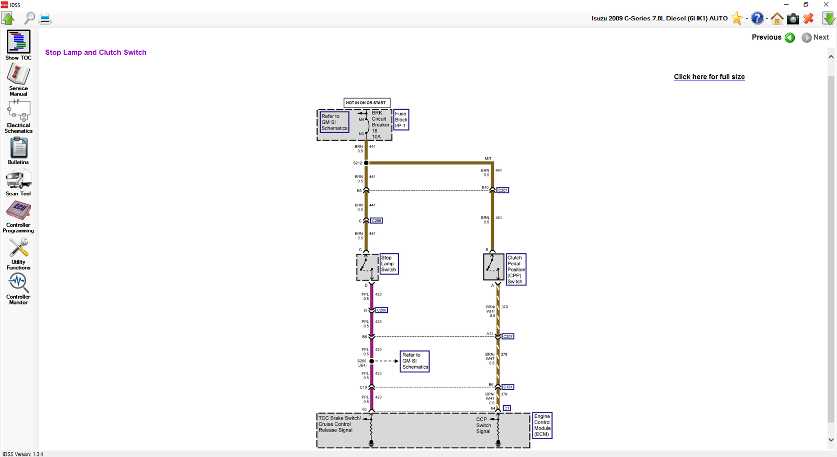Click the C101 connector label
This screenshot has height=457, width=837.
508,387
